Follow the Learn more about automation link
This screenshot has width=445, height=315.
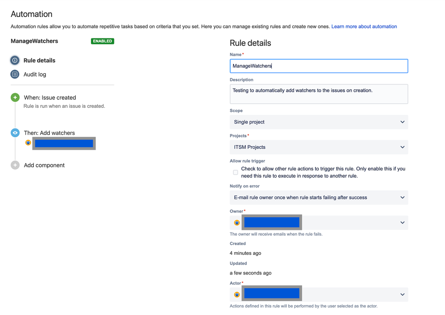point(364,27)
